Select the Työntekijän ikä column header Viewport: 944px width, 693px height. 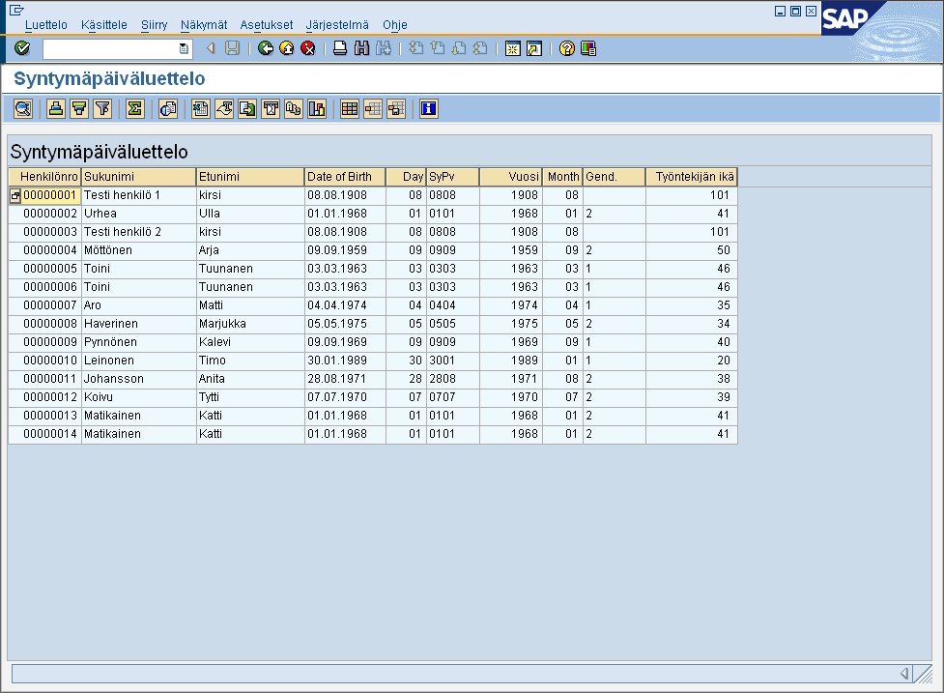click(692, 177)
